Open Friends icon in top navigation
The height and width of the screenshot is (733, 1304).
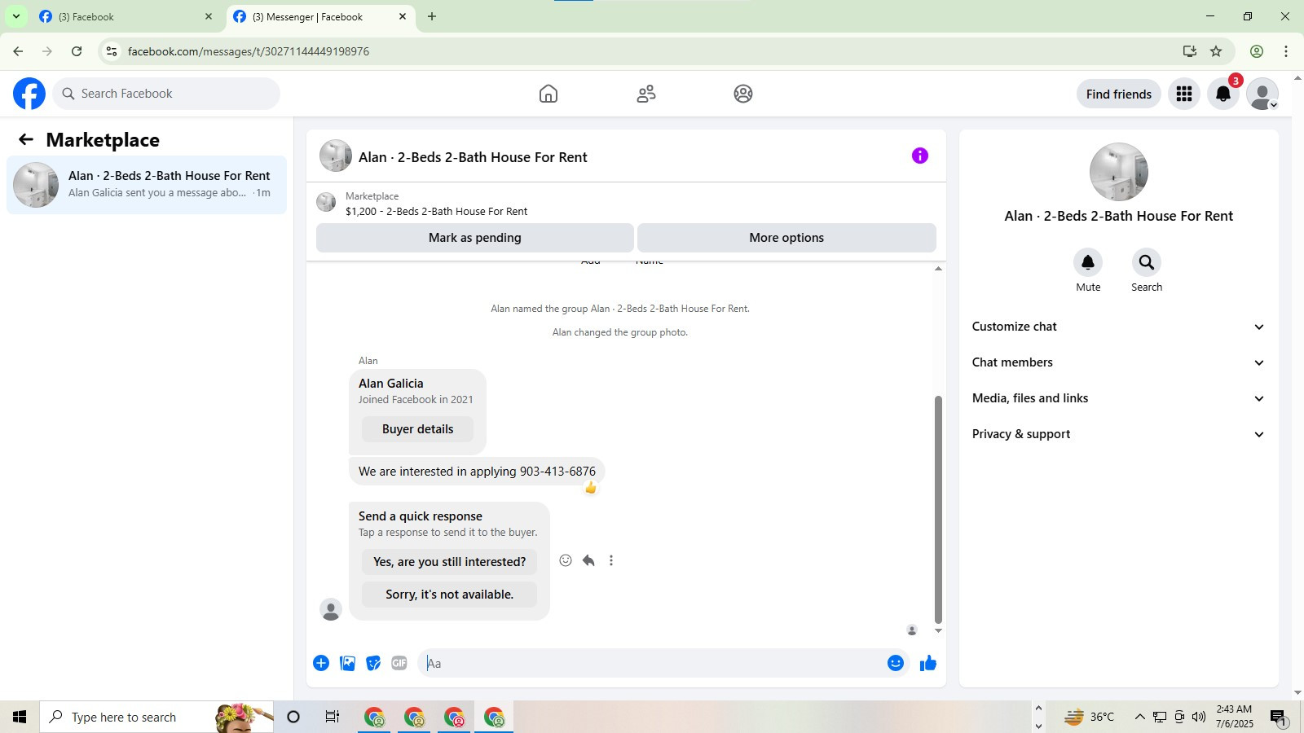point(646,94)
